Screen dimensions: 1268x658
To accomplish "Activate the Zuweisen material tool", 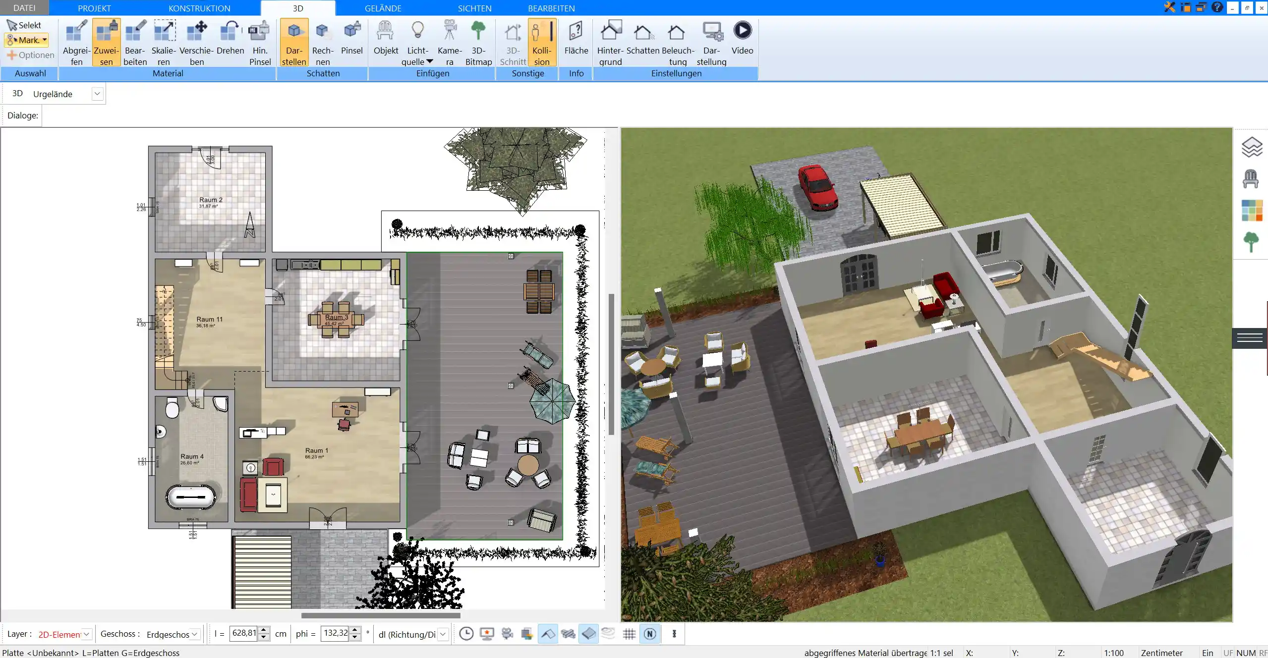I will [106, 43].
